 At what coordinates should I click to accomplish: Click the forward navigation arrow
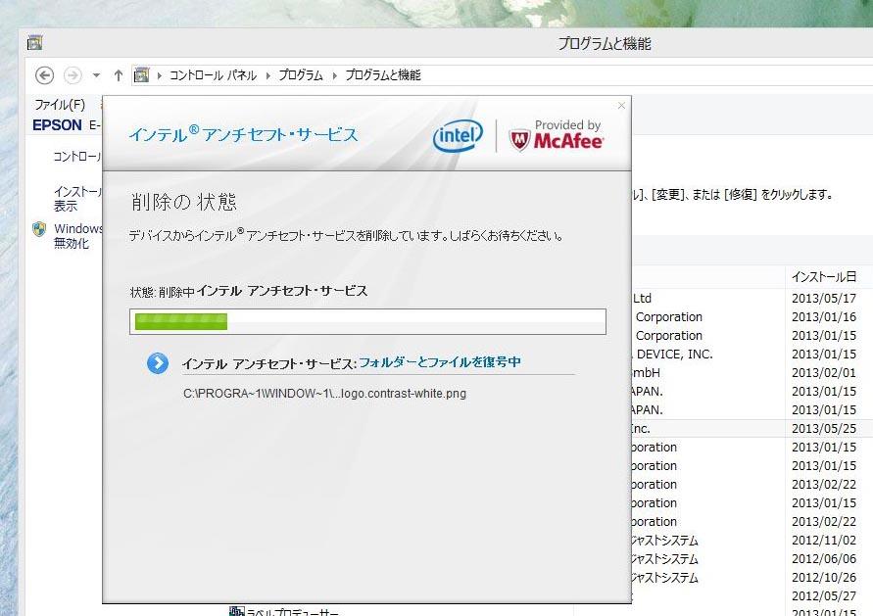[73, 75]
